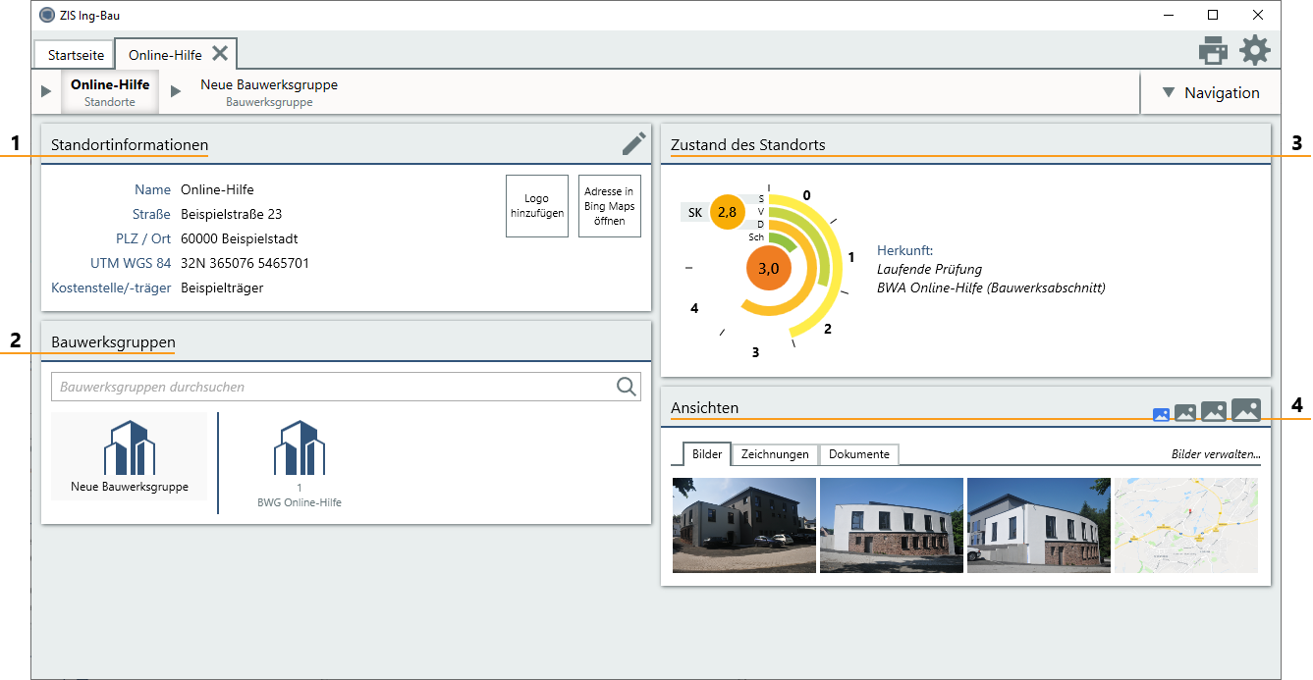
Task: Click Adresse in Bing Maps öffnen button
Action: pos(609,206)
